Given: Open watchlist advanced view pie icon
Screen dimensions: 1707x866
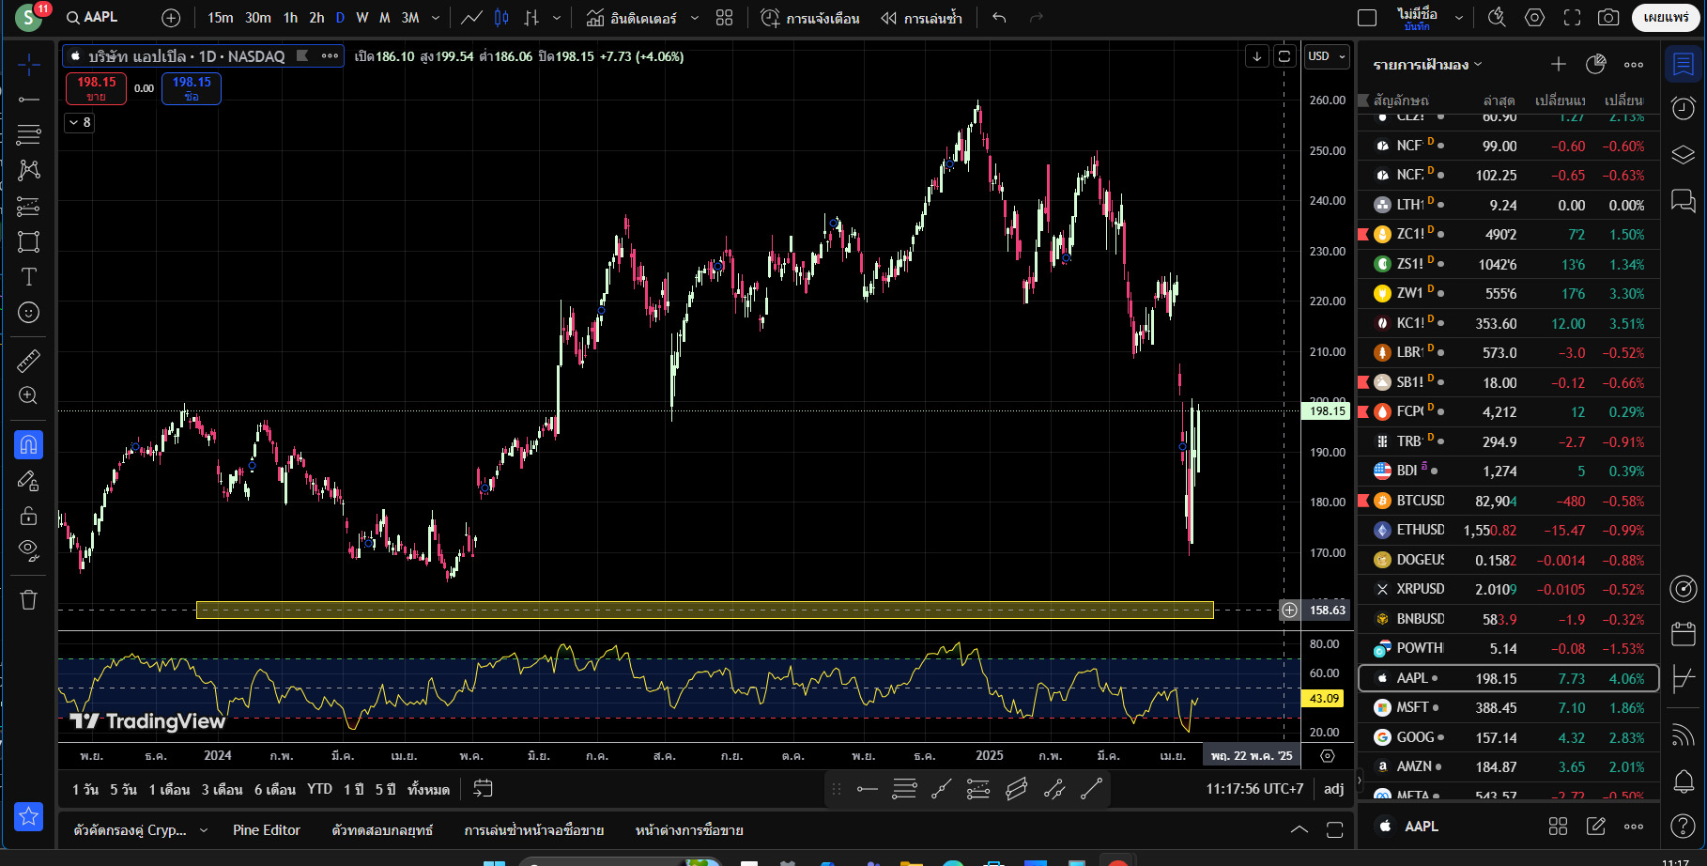Looking at the screenshot, I should coord(1595,64).
